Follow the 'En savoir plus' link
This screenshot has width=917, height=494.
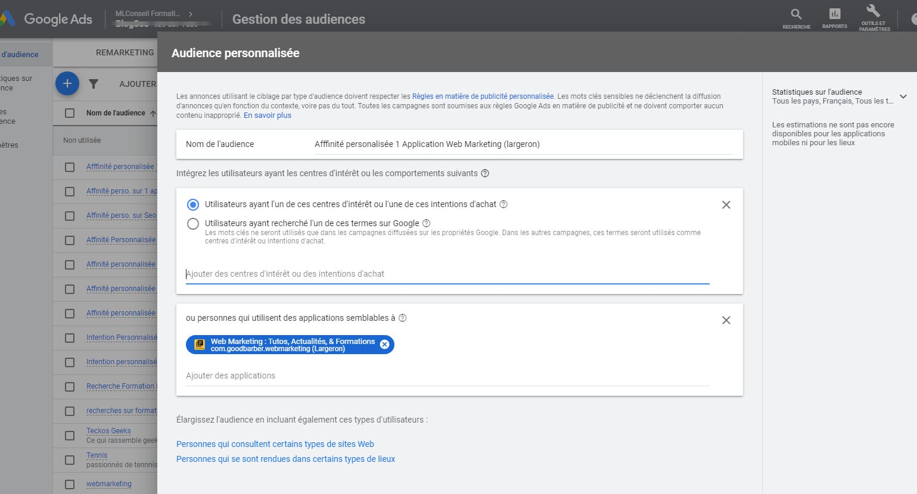(268, 115)
